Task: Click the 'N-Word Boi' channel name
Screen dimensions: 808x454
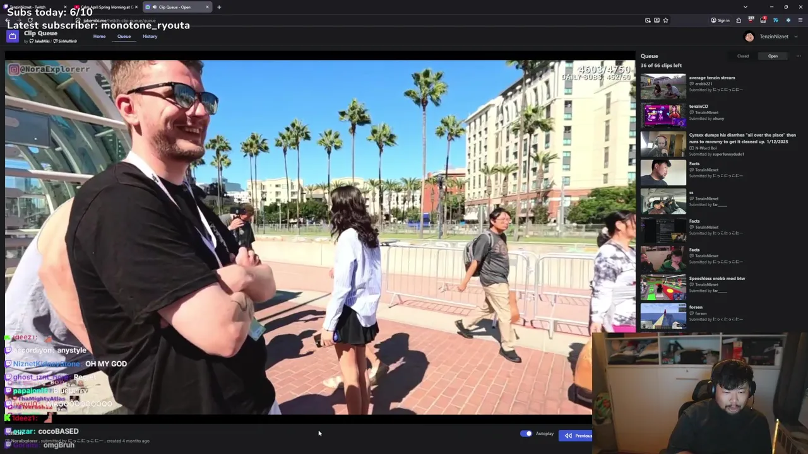Action: [706, 148]
